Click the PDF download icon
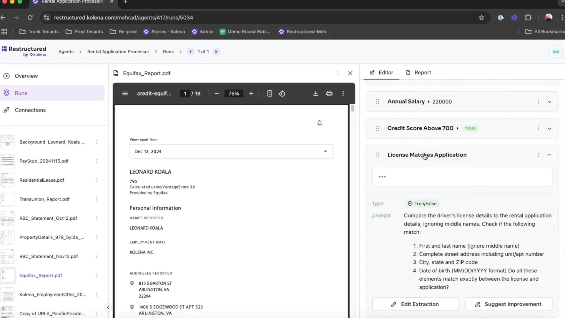Image resolution: width=565 pixels, height=318 pixels. coord(315,94)
